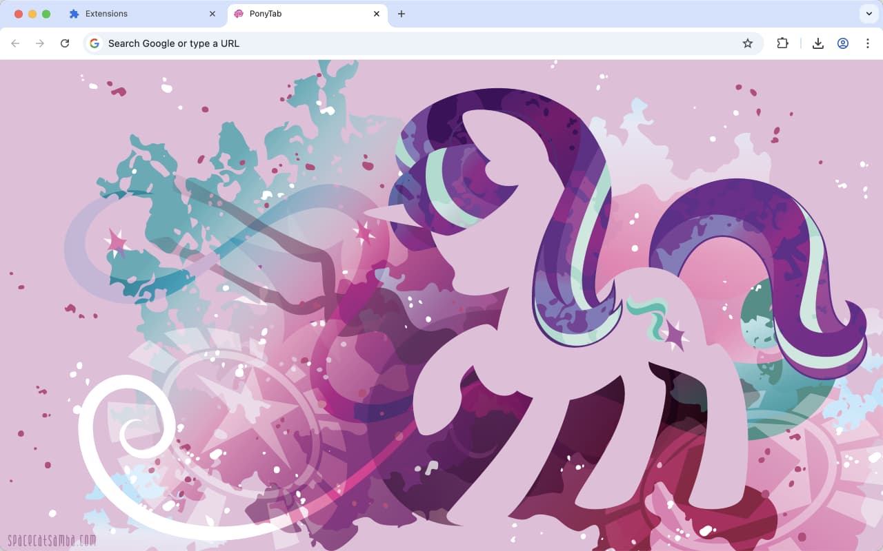Close the PonyTab tab
The image size is (883, 551).
[377, 14]
